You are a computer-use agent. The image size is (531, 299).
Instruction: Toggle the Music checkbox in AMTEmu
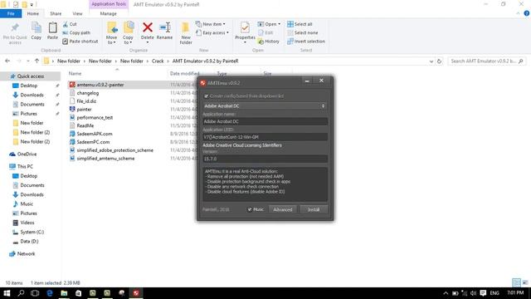pyautogui.click(x=250, y=209)
